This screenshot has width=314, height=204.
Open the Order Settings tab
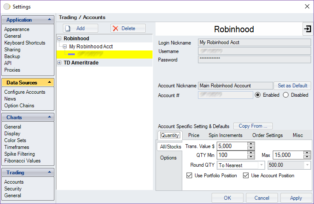[x=267, y=135]
